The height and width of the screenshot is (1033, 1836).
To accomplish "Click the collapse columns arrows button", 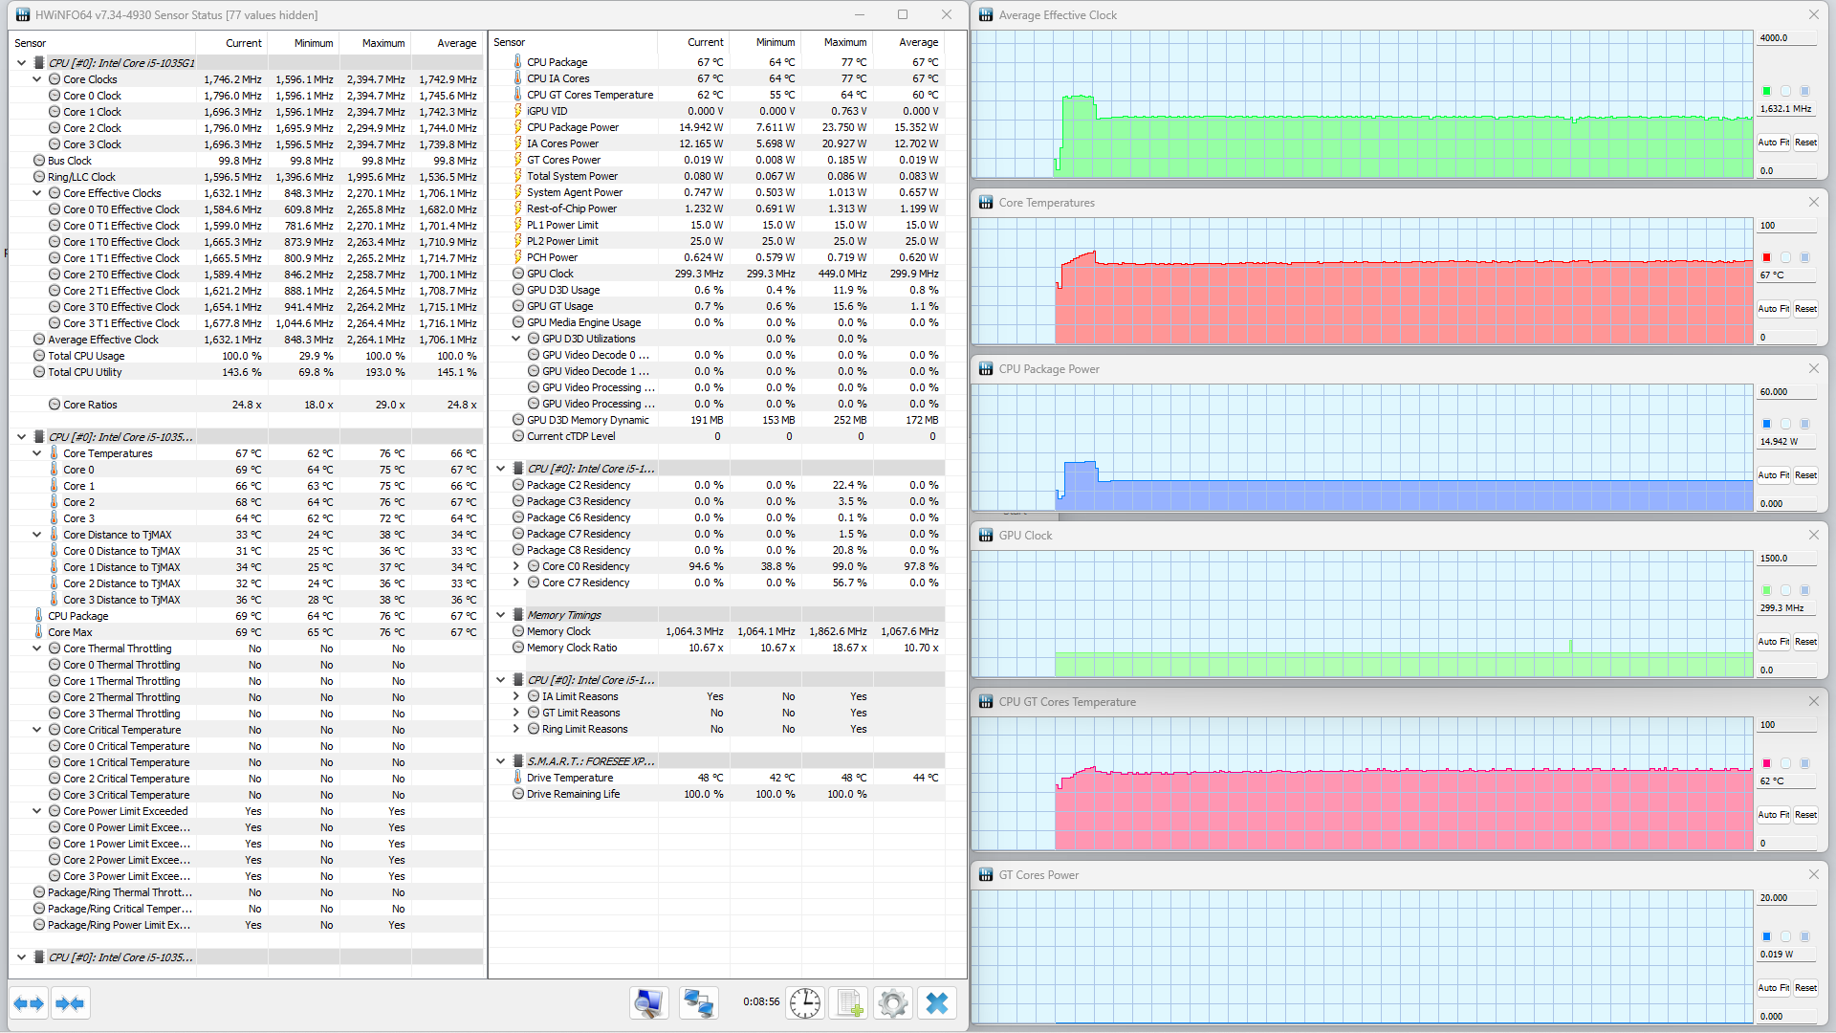I will click(x=71, y=1003).
